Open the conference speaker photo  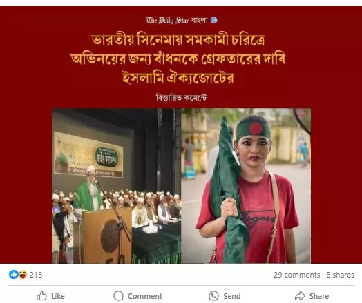[116, 186]
